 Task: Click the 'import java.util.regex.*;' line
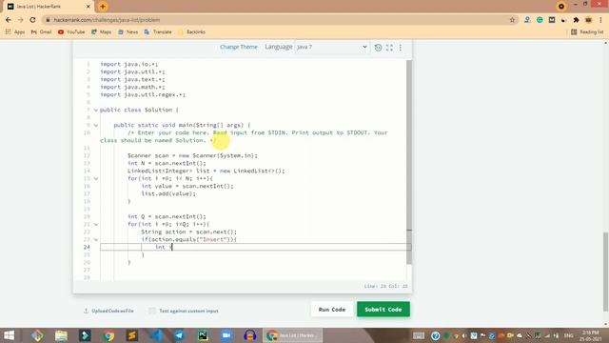143,95
